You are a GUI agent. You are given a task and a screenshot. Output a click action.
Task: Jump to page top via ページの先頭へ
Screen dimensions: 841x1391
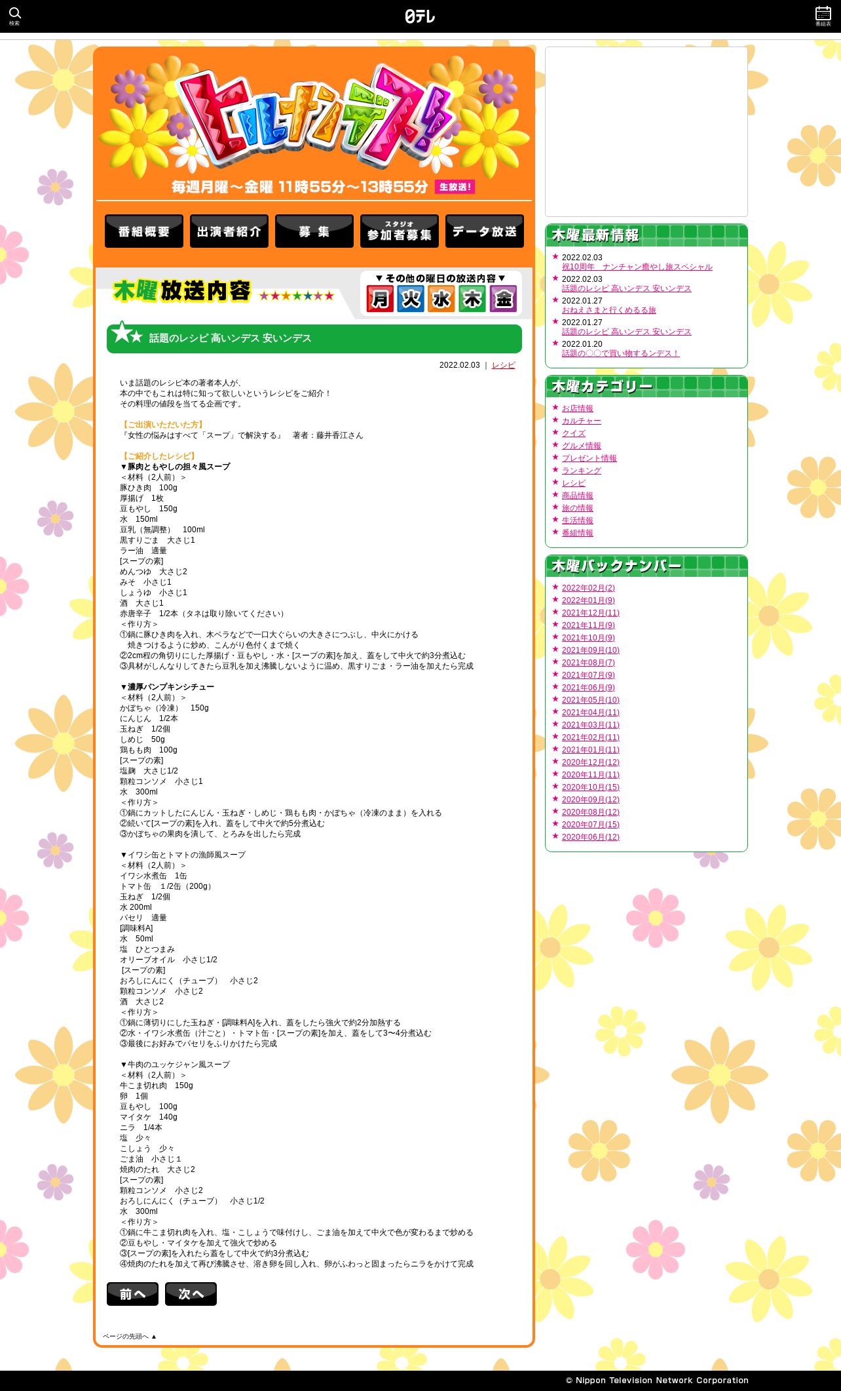click(130, 1336)
